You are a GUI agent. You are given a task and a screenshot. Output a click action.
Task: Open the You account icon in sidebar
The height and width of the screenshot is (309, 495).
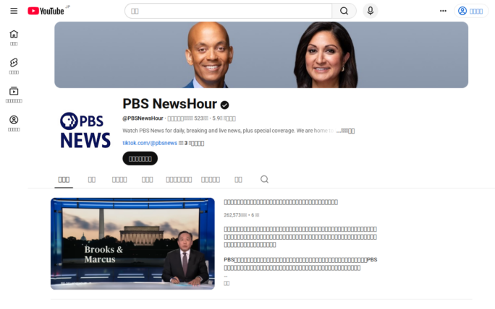(x=14, y=123)
